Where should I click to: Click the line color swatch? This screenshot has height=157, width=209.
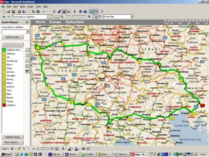click(x=70, y=149)
